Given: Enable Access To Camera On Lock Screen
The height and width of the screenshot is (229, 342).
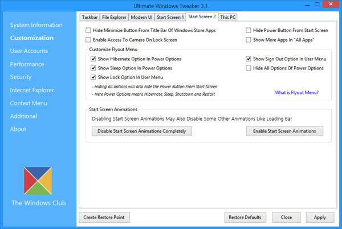Looking at the screenshot, I should (x=88, y=40).
